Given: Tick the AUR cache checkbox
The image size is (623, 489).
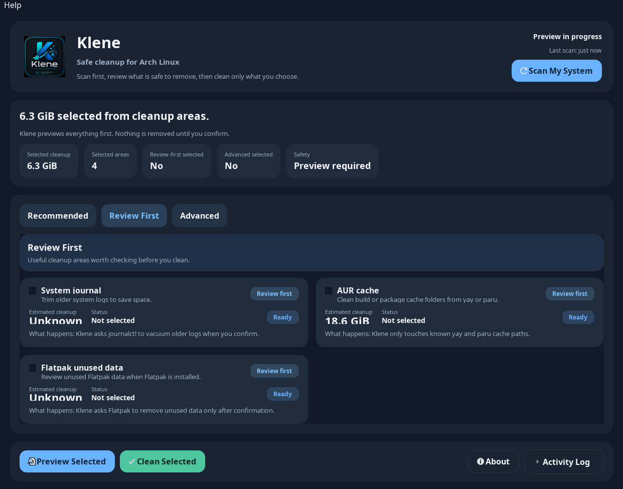Looking at the screenshot, I should coord(329,290).
